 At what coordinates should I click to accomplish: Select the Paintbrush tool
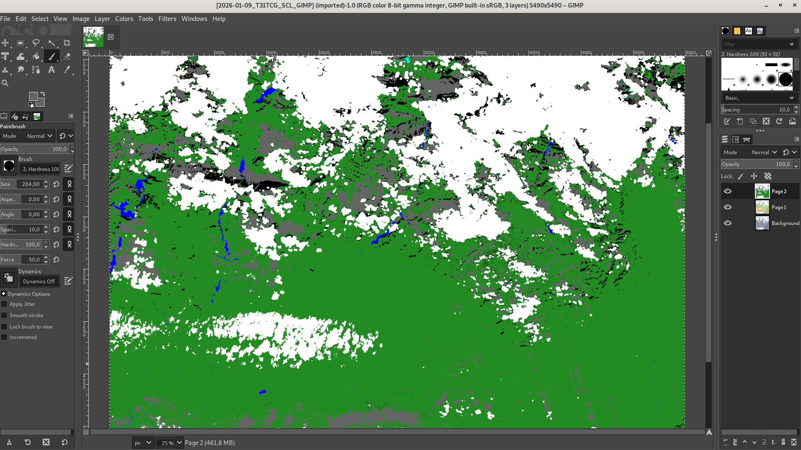point(52,56)
